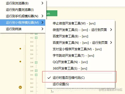Run 支付宝小程序开发者工具(M) - [src]
125x94 pixels.
pos(80,49)
